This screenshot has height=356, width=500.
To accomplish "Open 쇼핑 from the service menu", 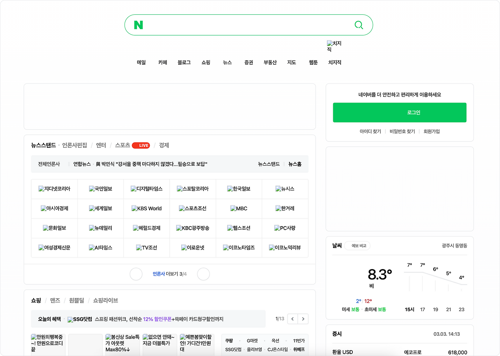I will [206, 62].
